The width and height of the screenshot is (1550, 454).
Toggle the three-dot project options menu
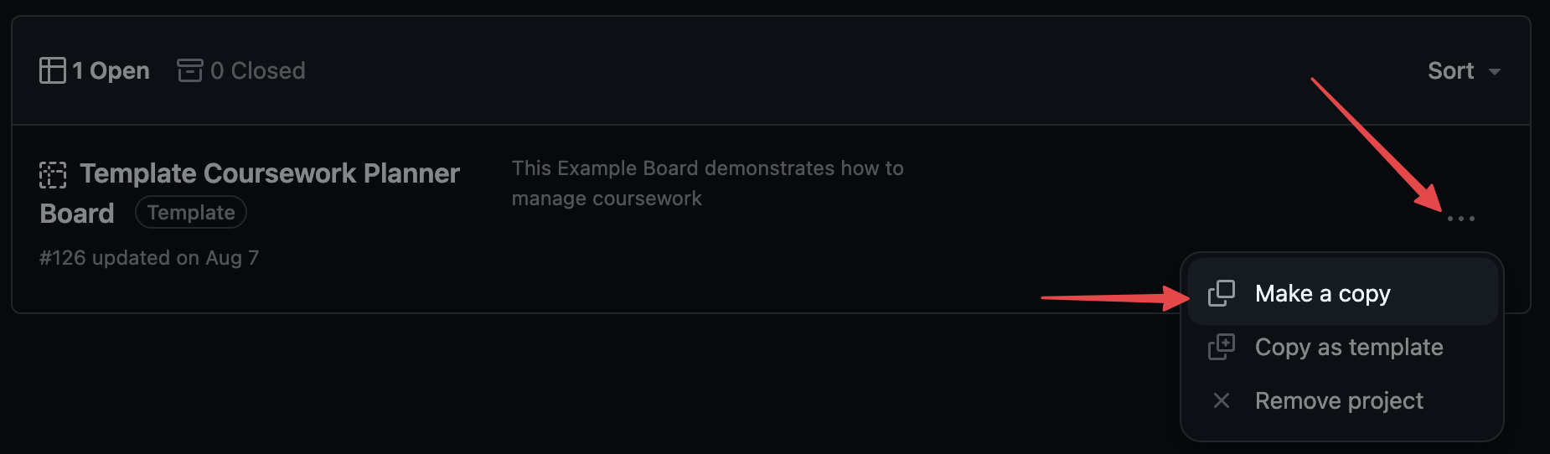[1460, 219]
